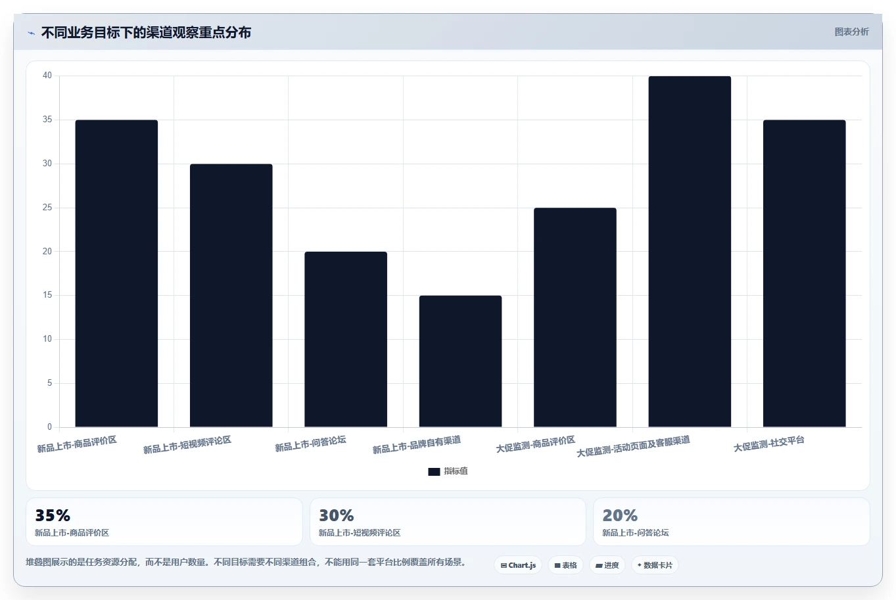Click the 指标值 legend text
This screenshot has width=896, height=600.
pos(456,471)
